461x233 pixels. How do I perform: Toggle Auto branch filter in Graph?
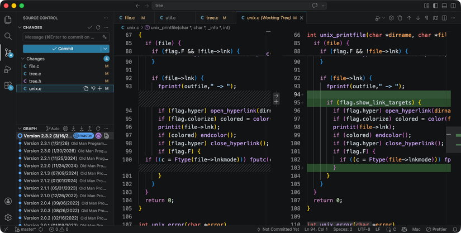pyautogui.click(x=53, y=129)
